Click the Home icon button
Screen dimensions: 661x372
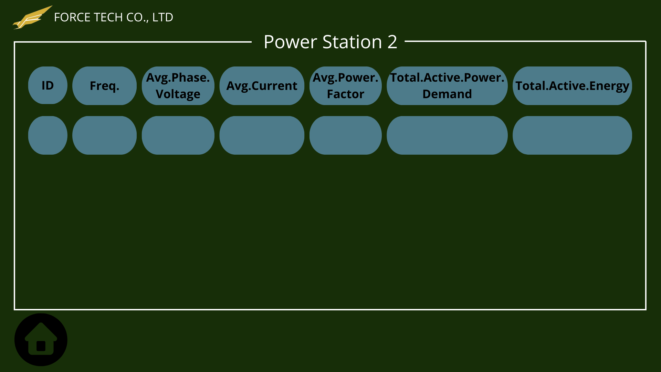click(41, 340)
